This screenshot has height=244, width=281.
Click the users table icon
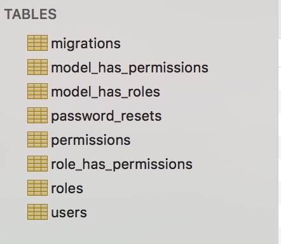pos(38,212)
